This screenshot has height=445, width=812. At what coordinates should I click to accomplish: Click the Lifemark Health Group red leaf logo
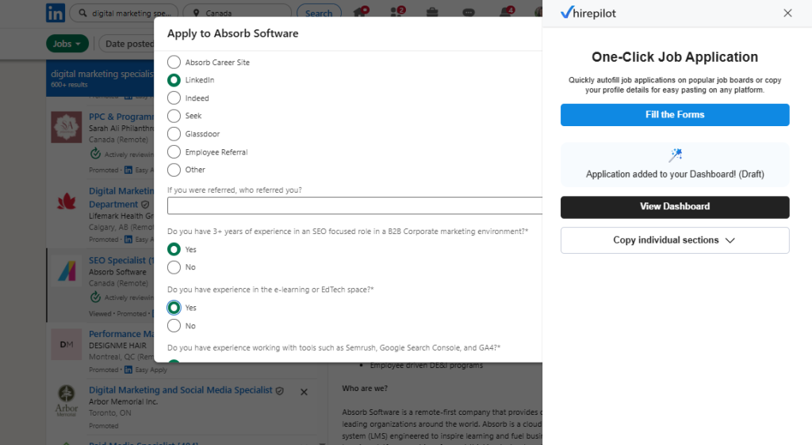click(x=67, y=201)
